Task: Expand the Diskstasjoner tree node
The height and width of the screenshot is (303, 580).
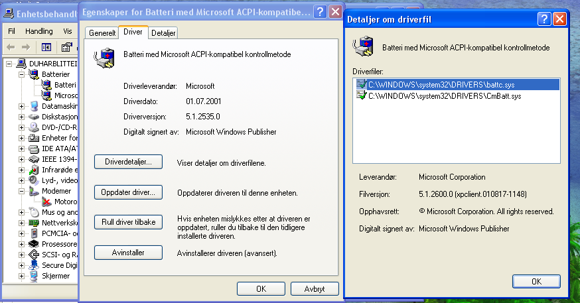Action: [x=21, y=117]
